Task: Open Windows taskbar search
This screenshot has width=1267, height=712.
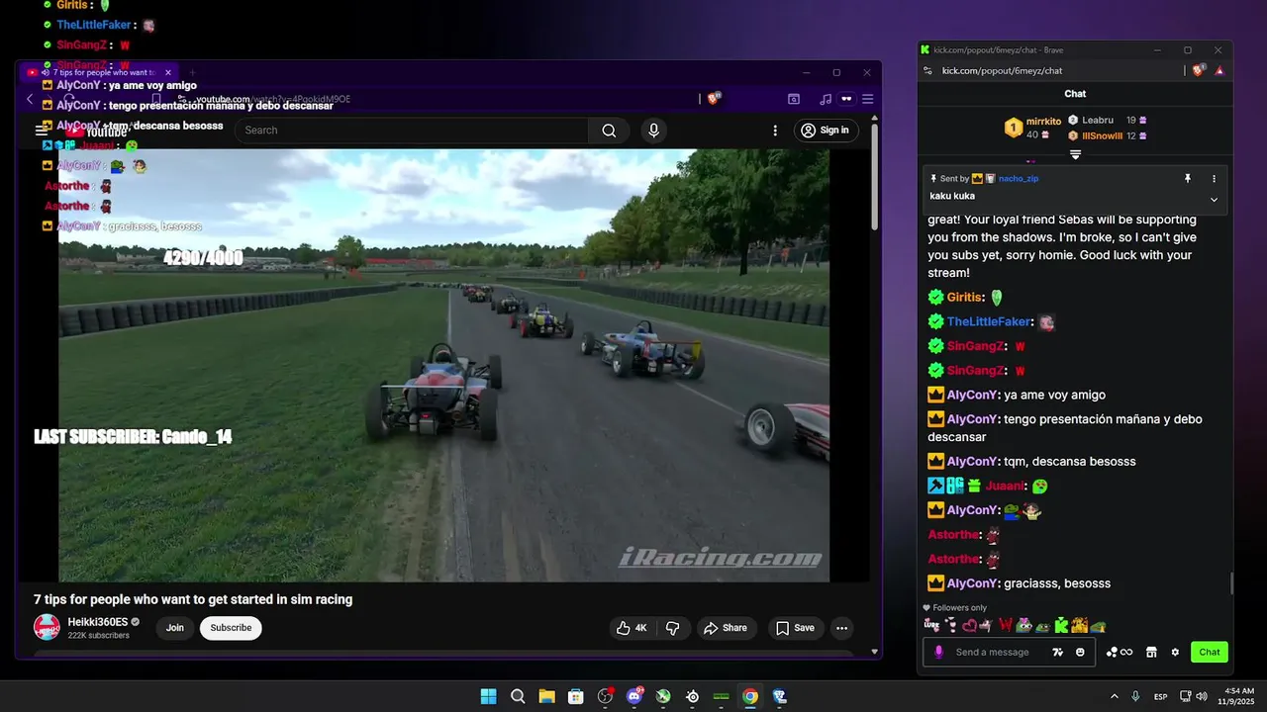Action: [518, 696]
